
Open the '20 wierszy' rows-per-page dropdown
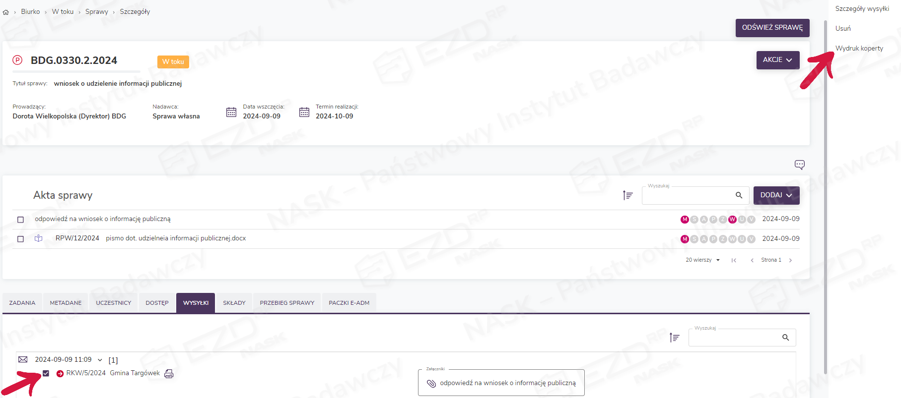point(702,260)
